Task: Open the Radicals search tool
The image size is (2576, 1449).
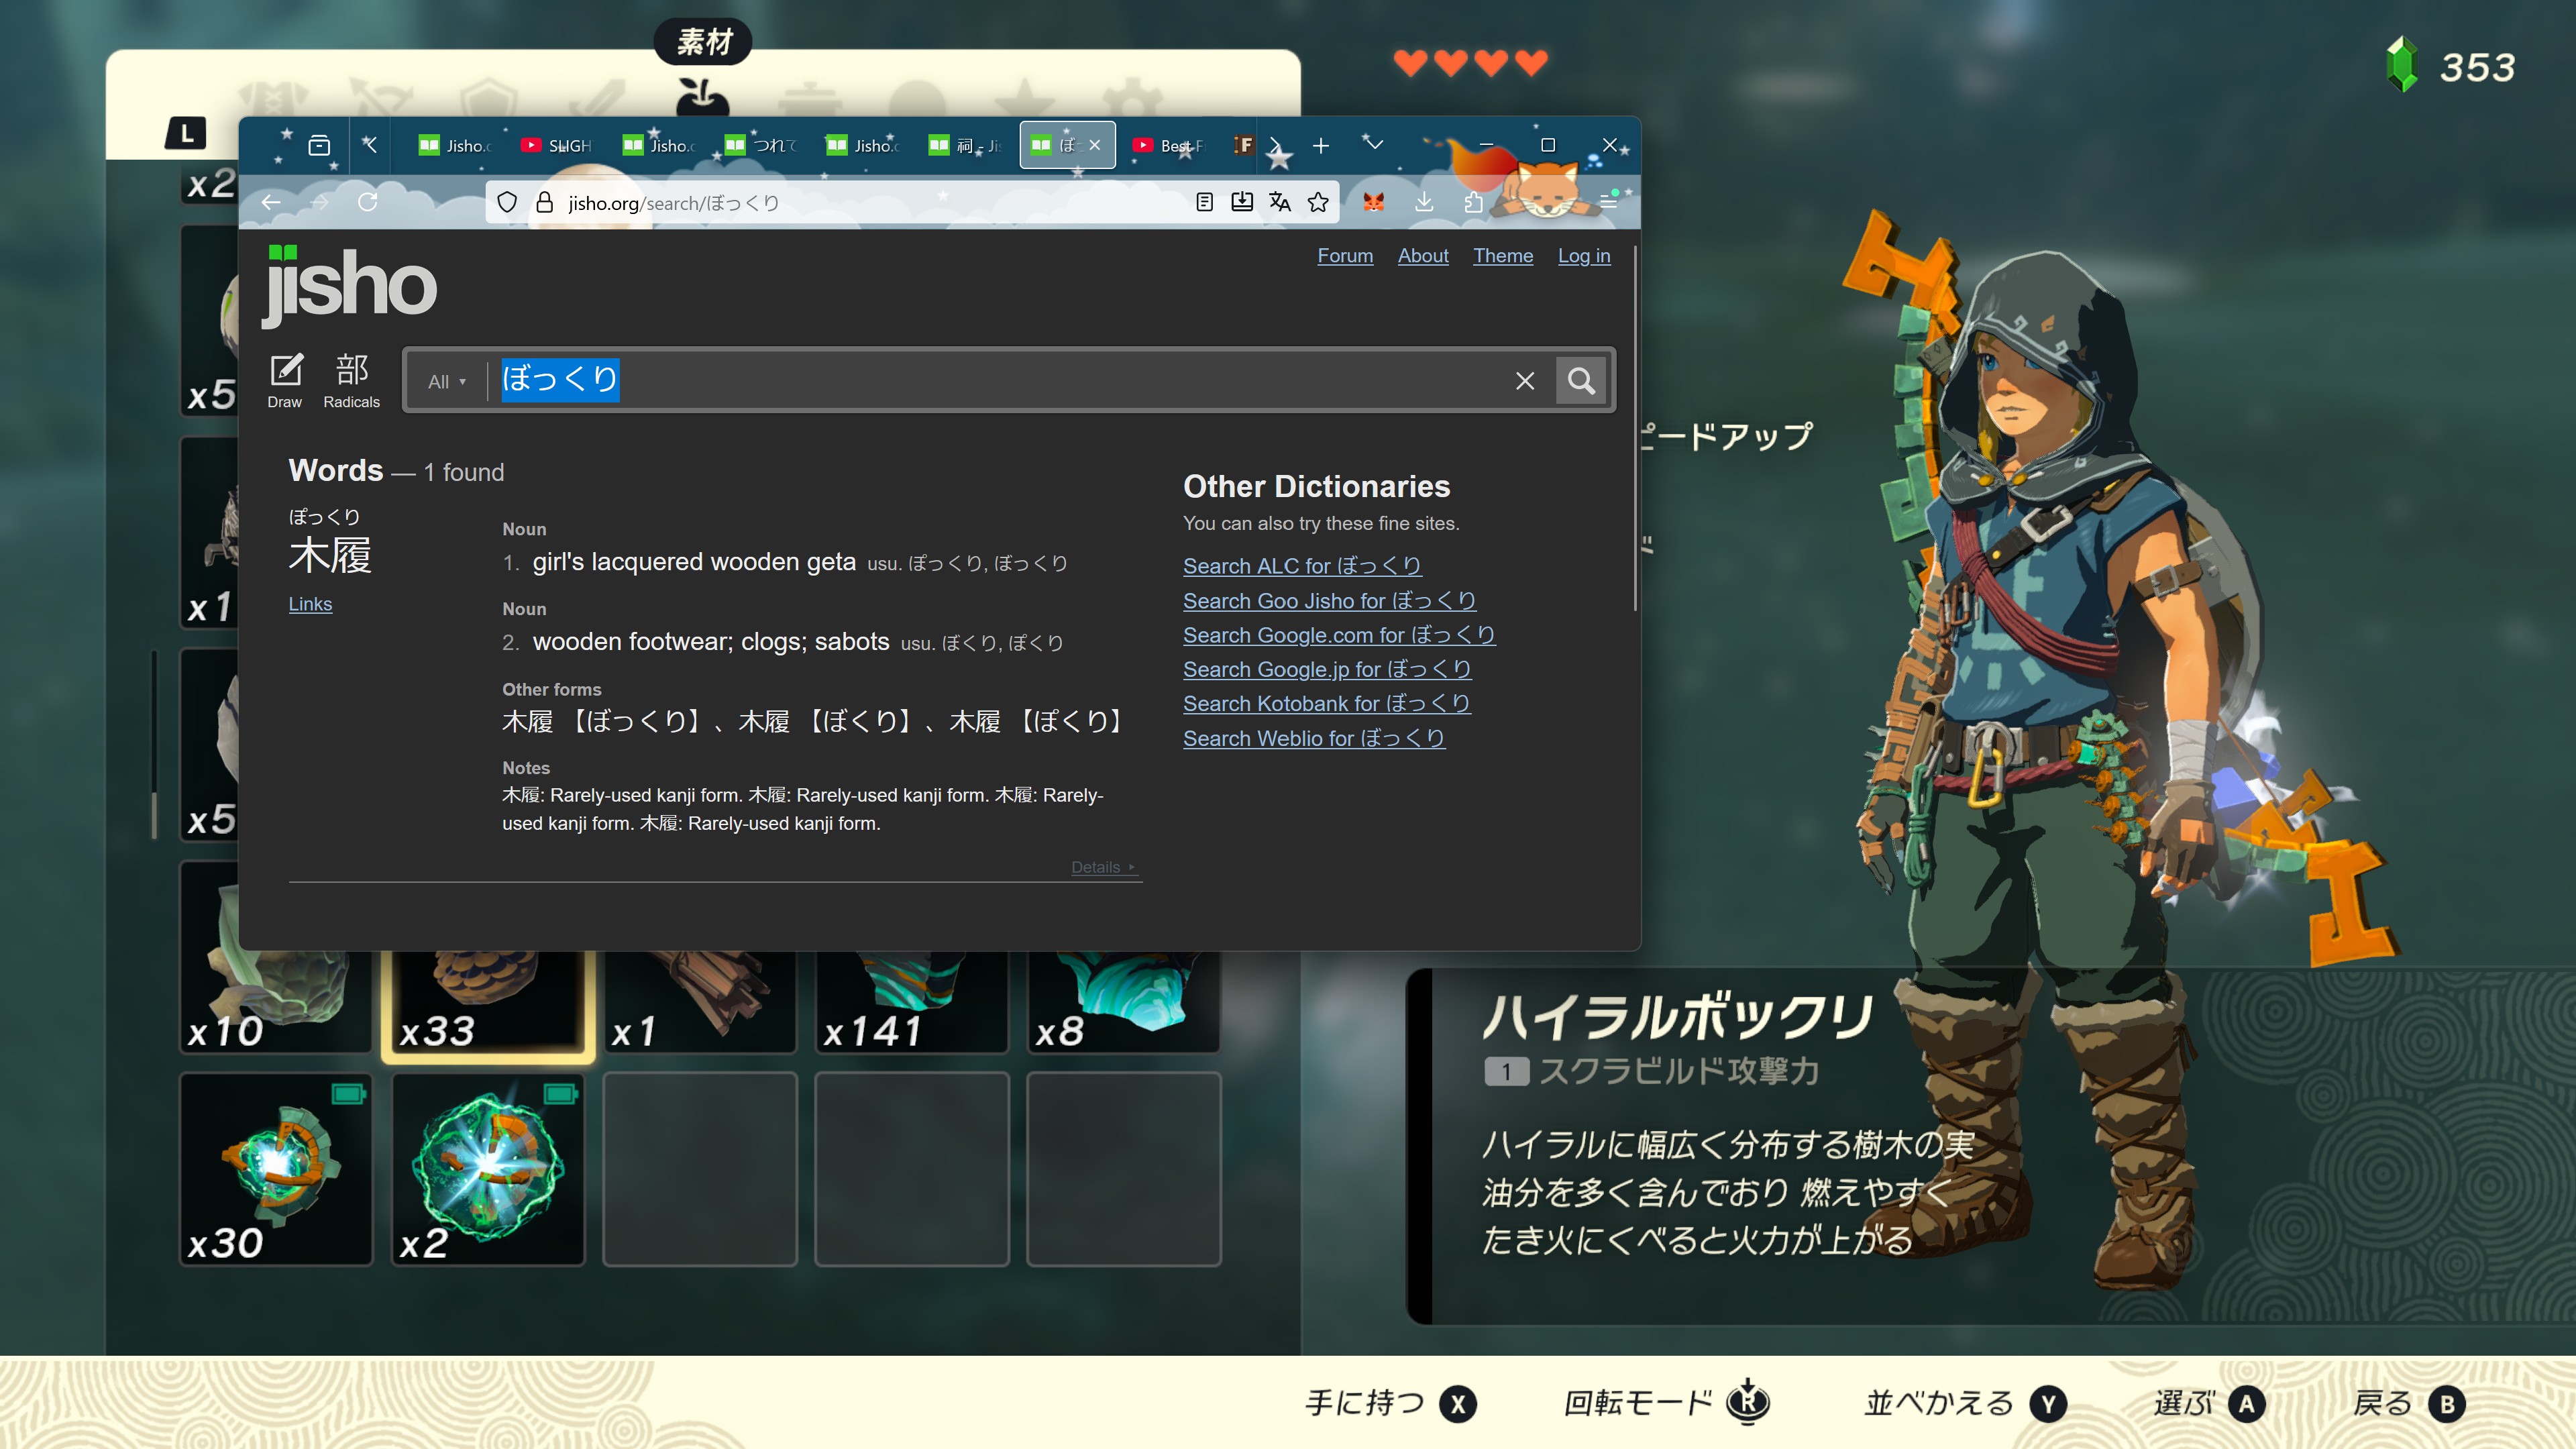Action: [x=351, y=381]
